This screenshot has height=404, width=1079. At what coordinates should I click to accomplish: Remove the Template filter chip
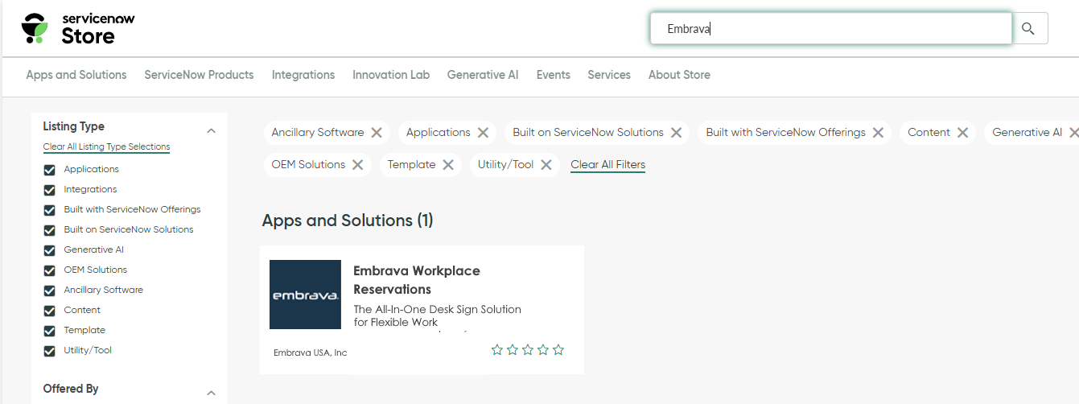(448, 165)
